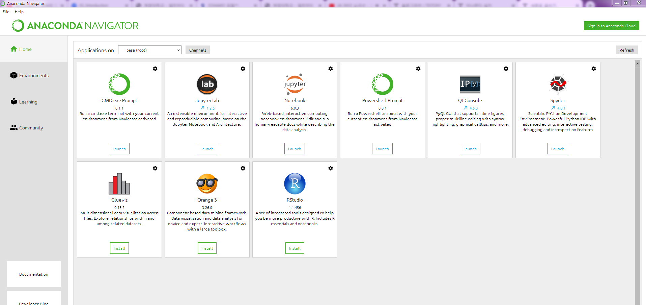Screen dimensions: 646x305
Task: Launch Powershell Prompt
Action: coord(382,149)
